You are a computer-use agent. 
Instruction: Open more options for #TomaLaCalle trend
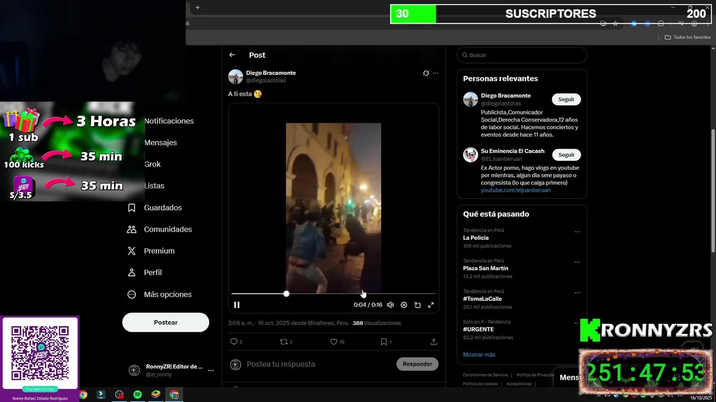pos(577,293)
